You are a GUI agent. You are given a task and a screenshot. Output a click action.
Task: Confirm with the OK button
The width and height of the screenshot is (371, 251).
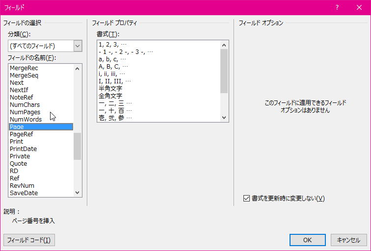click(307, 240)
